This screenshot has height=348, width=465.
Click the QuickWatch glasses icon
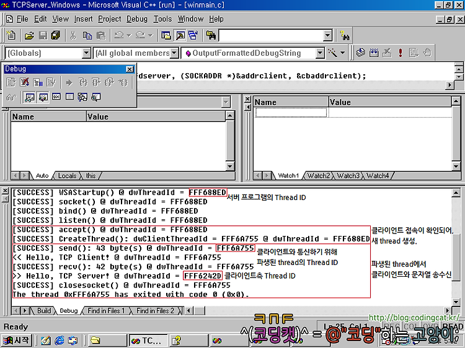11,97
